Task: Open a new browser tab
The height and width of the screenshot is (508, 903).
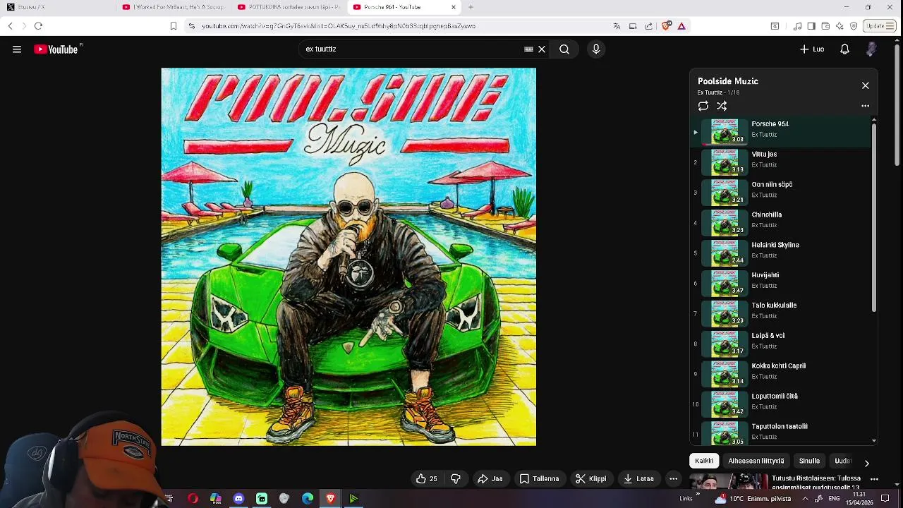Action: tap(471, 7)
